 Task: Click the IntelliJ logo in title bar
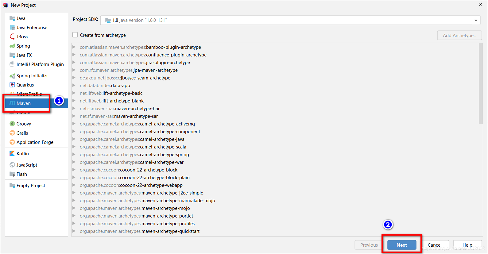(x=6, y=5)
